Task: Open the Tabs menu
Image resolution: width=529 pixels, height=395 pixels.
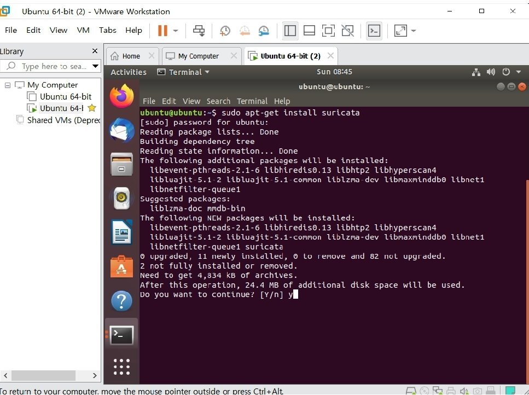Action: pyautogui.click(x=108, y=30)
